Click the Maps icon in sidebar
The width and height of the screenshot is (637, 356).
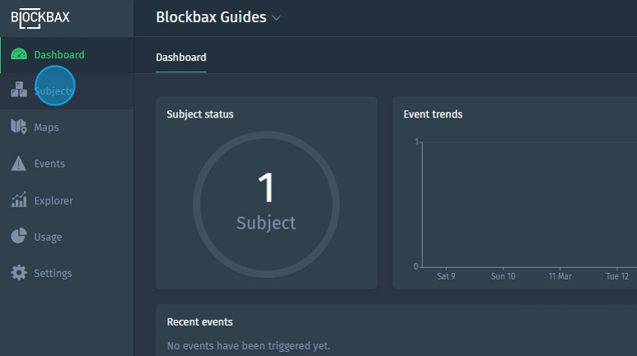point(18,127)
